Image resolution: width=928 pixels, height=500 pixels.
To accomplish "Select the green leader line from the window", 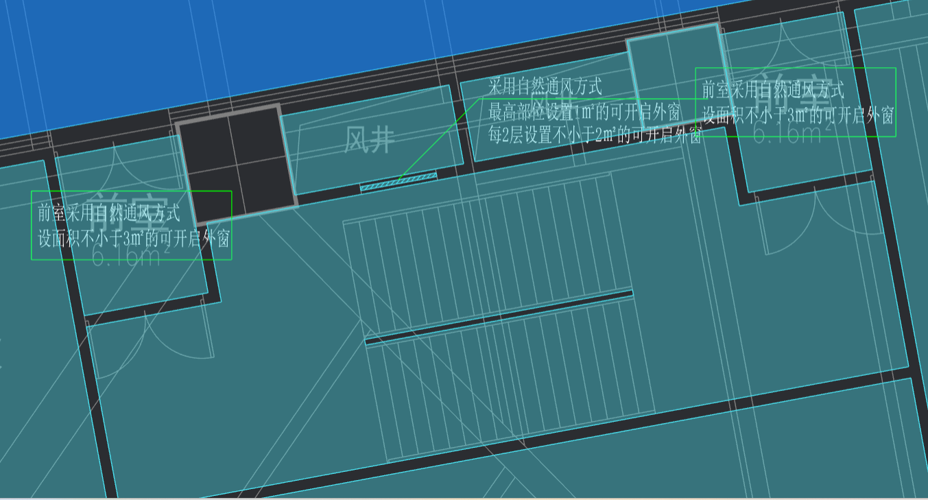I will [439, 141].
